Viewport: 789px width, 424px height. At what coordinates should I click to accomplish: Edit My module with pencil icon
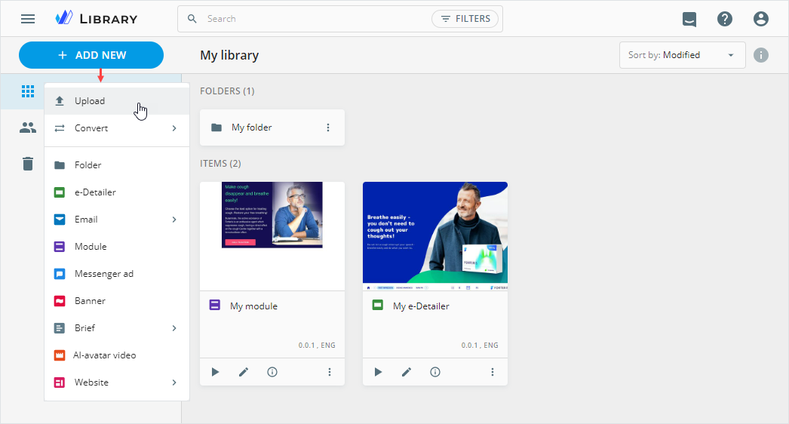click(244, 372)
